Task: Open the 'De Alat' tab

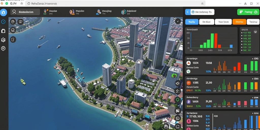Action: 207,22
